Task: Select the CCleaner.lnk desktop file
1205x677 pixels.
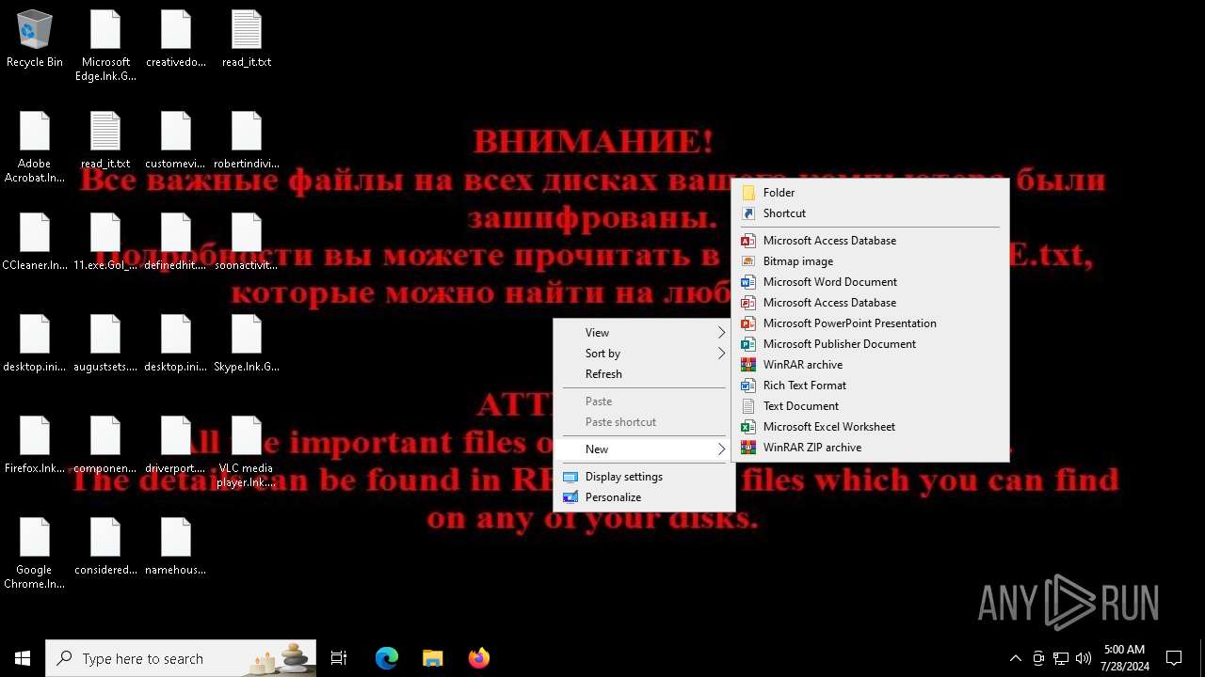Action: tap(35, 243)
